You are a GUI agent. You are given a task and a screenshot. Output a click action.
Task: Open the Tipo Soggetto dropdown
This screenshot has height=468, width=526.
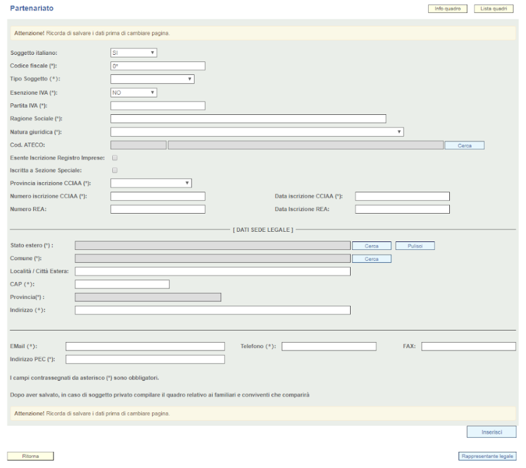(x=152, y=79)
